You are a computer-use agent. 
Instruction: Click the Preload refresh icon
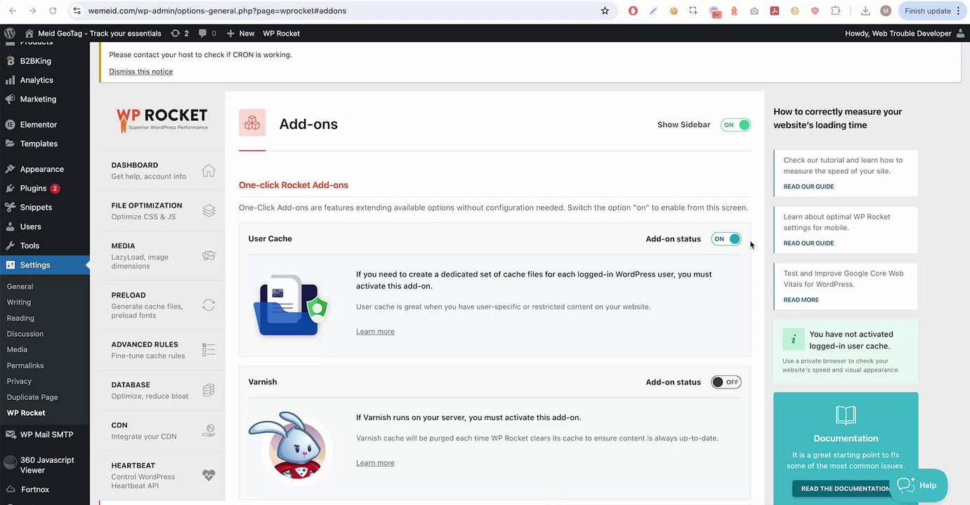[209, 305]
